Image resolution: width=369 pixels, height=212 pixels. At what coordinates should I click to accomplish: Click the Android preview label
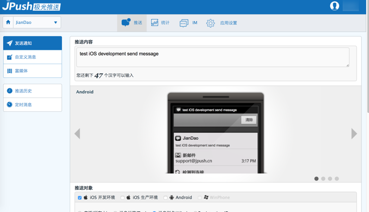coord(85,92)
